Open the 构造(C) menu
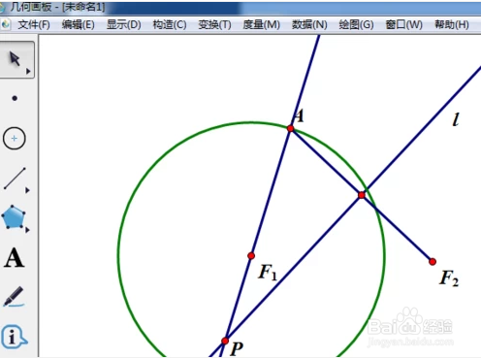 coord(170,24)
